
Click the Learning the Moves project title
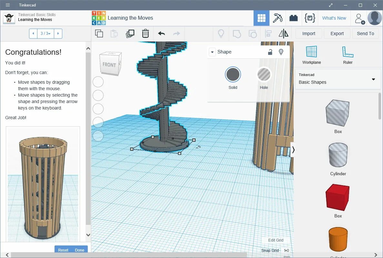(130, 18)
